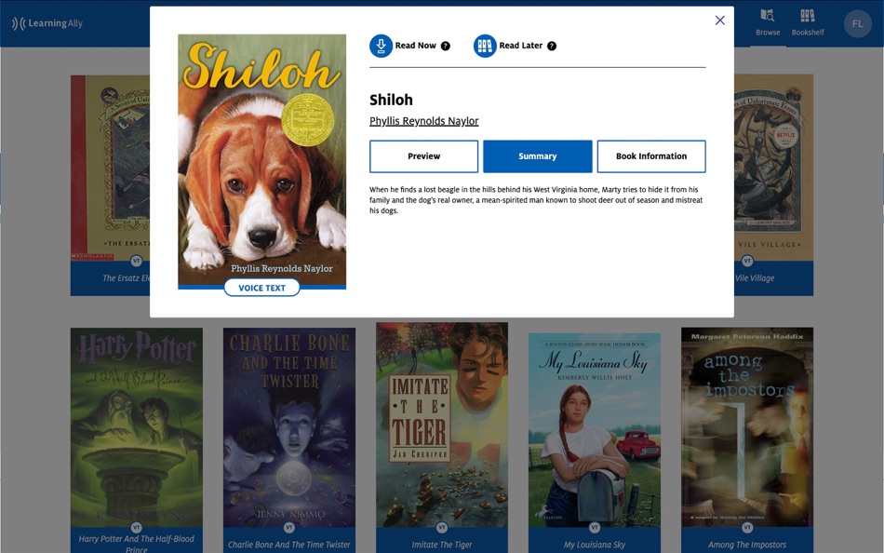Click the 'Imitate The Tiger' title caption
The height and width of the screenshot is (553, 884).
[x=442, y=545]
